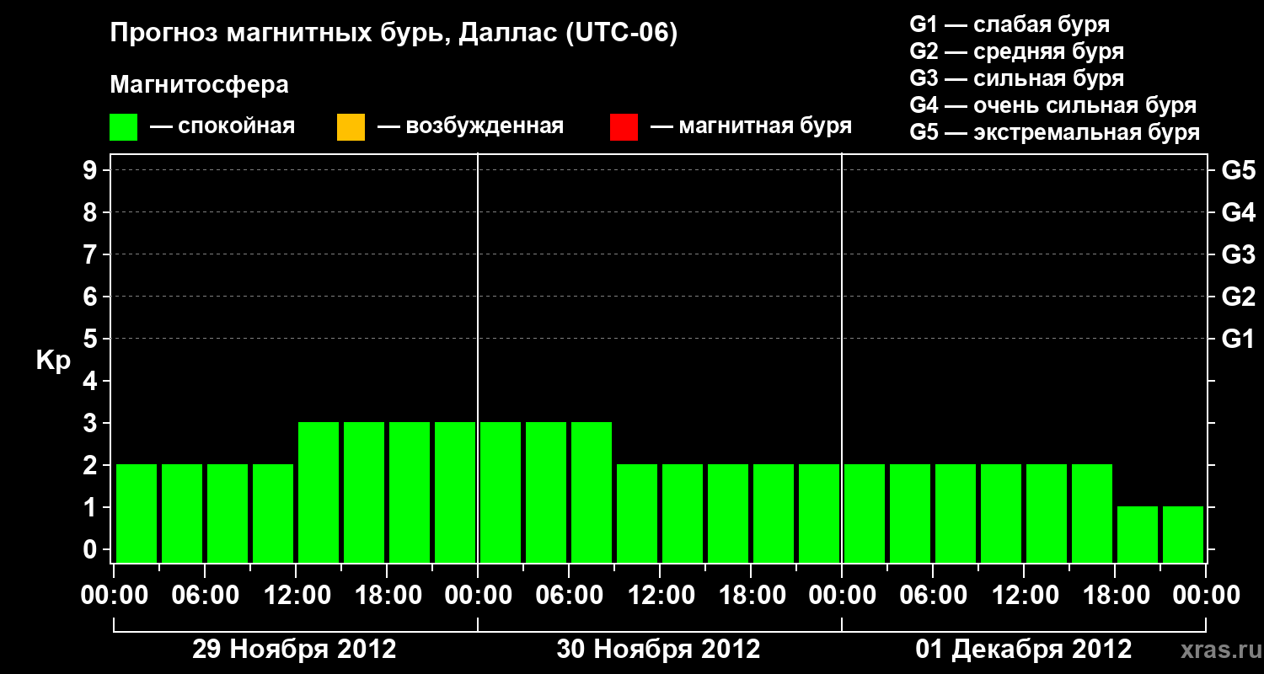Click the 06:00 time label of 30 Ноября
The image size is (1264, 674).
tap(569, 596)
